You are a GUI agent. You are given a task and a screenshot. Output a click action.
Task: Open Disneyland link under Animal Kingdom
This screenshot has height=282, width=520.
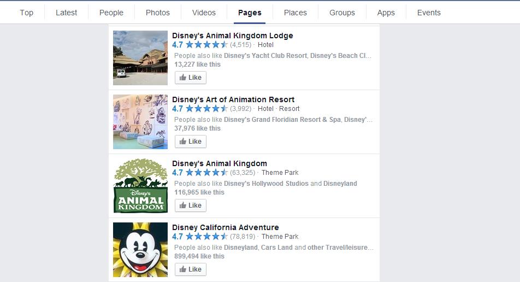(x=340, y=184)
